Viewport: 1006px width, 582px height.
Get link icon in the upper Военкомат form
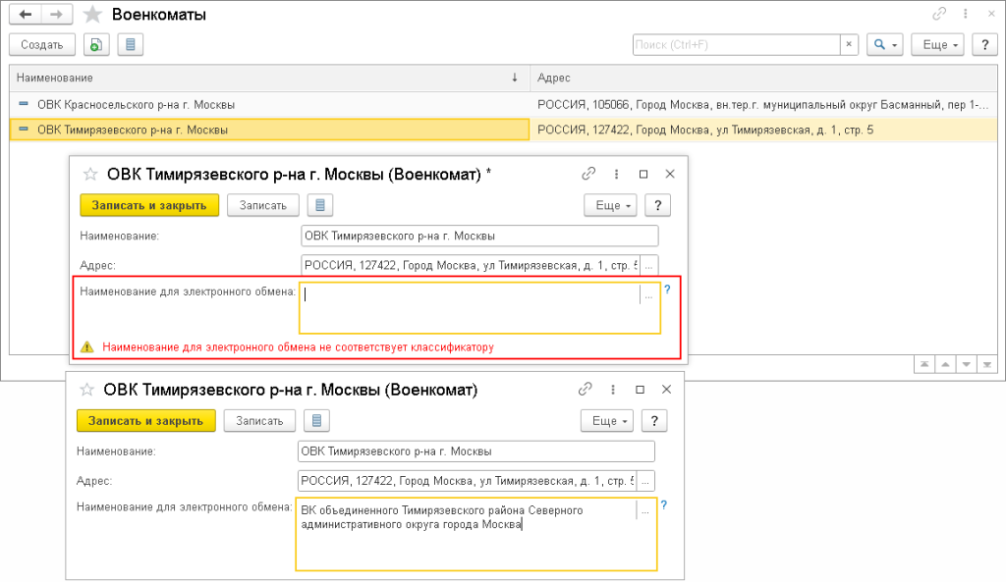588,174
